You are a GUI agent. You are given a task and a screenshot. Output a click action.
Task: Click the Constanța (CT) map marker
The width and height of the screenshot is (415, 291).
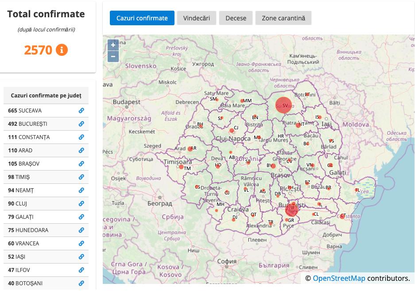pyautogui.click(x=342, y=216)
